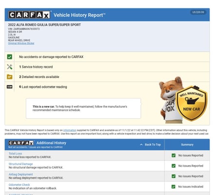Open the Airbag Deployment link
This screenshot has width=213, height=195.
20,174
